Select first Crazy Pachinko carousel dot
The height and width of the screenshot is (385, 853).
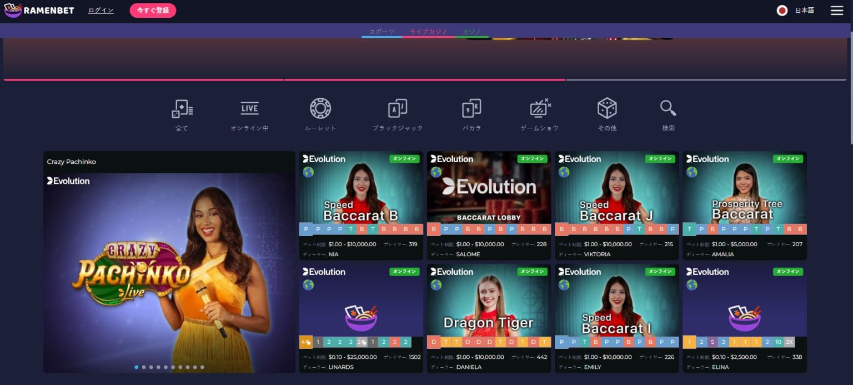pyautogui.click(x=137, y=367)
